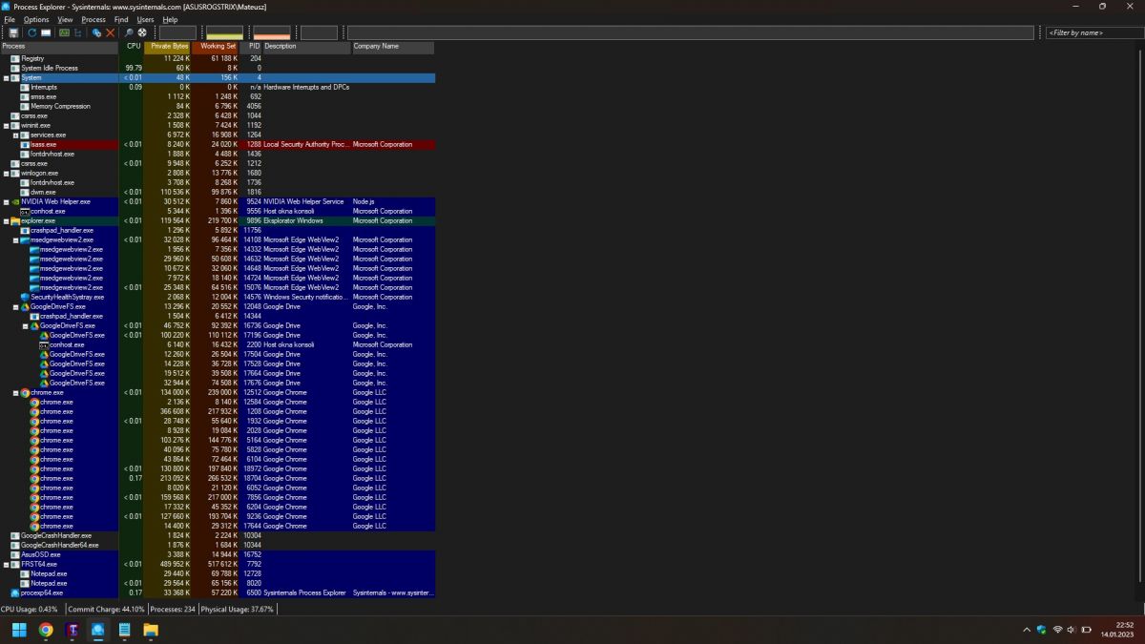Image resolution: width=1145 pixels, height=644 pixels.
Task: Click the Save toolbar icon
Action: (x=13, y=32)
